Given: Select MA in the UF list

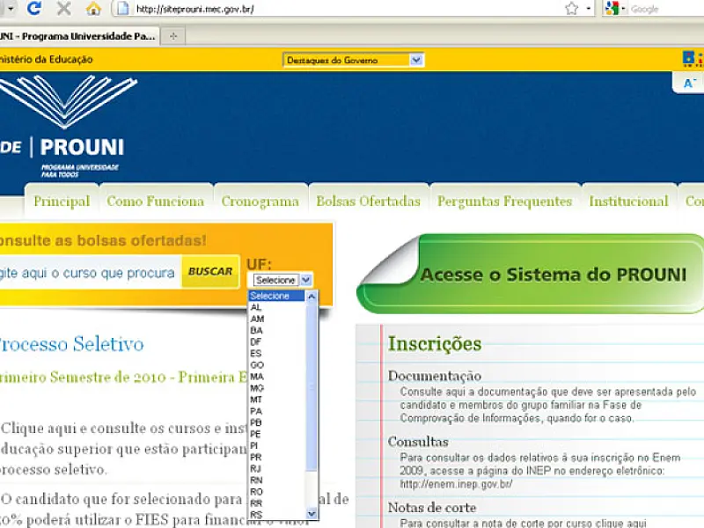Looking at the screenshot, I should click(x=277, y=377).
